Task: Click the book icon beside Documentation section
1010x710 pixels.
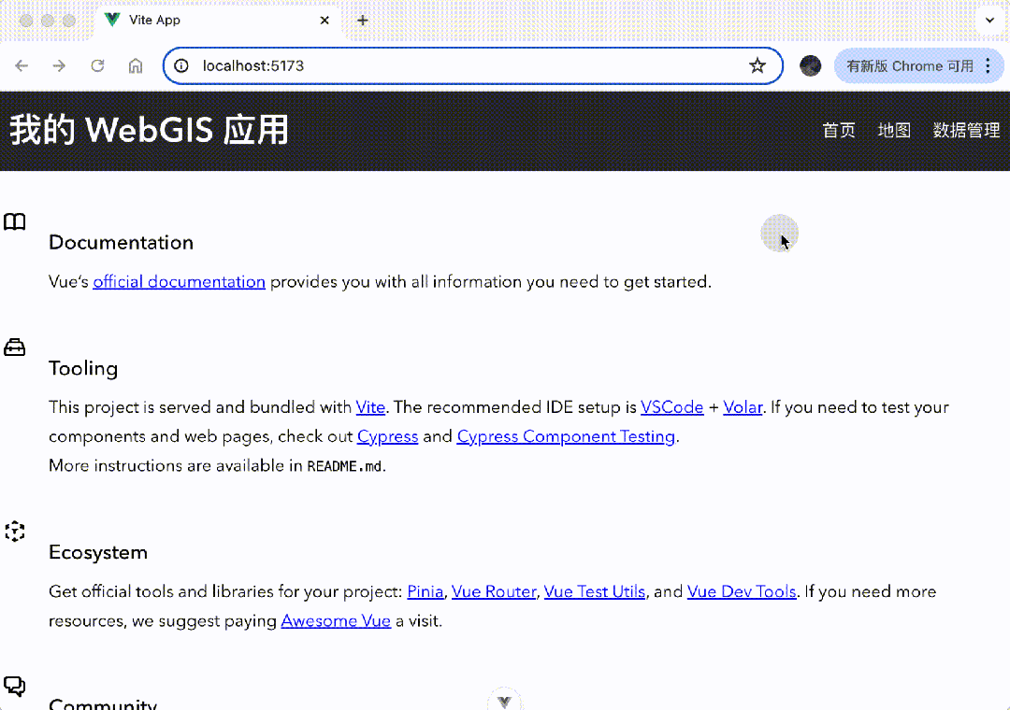Action: click(x=14, y=221)
